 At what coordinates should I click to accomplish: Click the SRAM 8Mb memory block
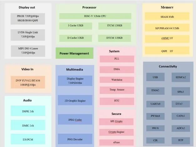tap(167, 16)
